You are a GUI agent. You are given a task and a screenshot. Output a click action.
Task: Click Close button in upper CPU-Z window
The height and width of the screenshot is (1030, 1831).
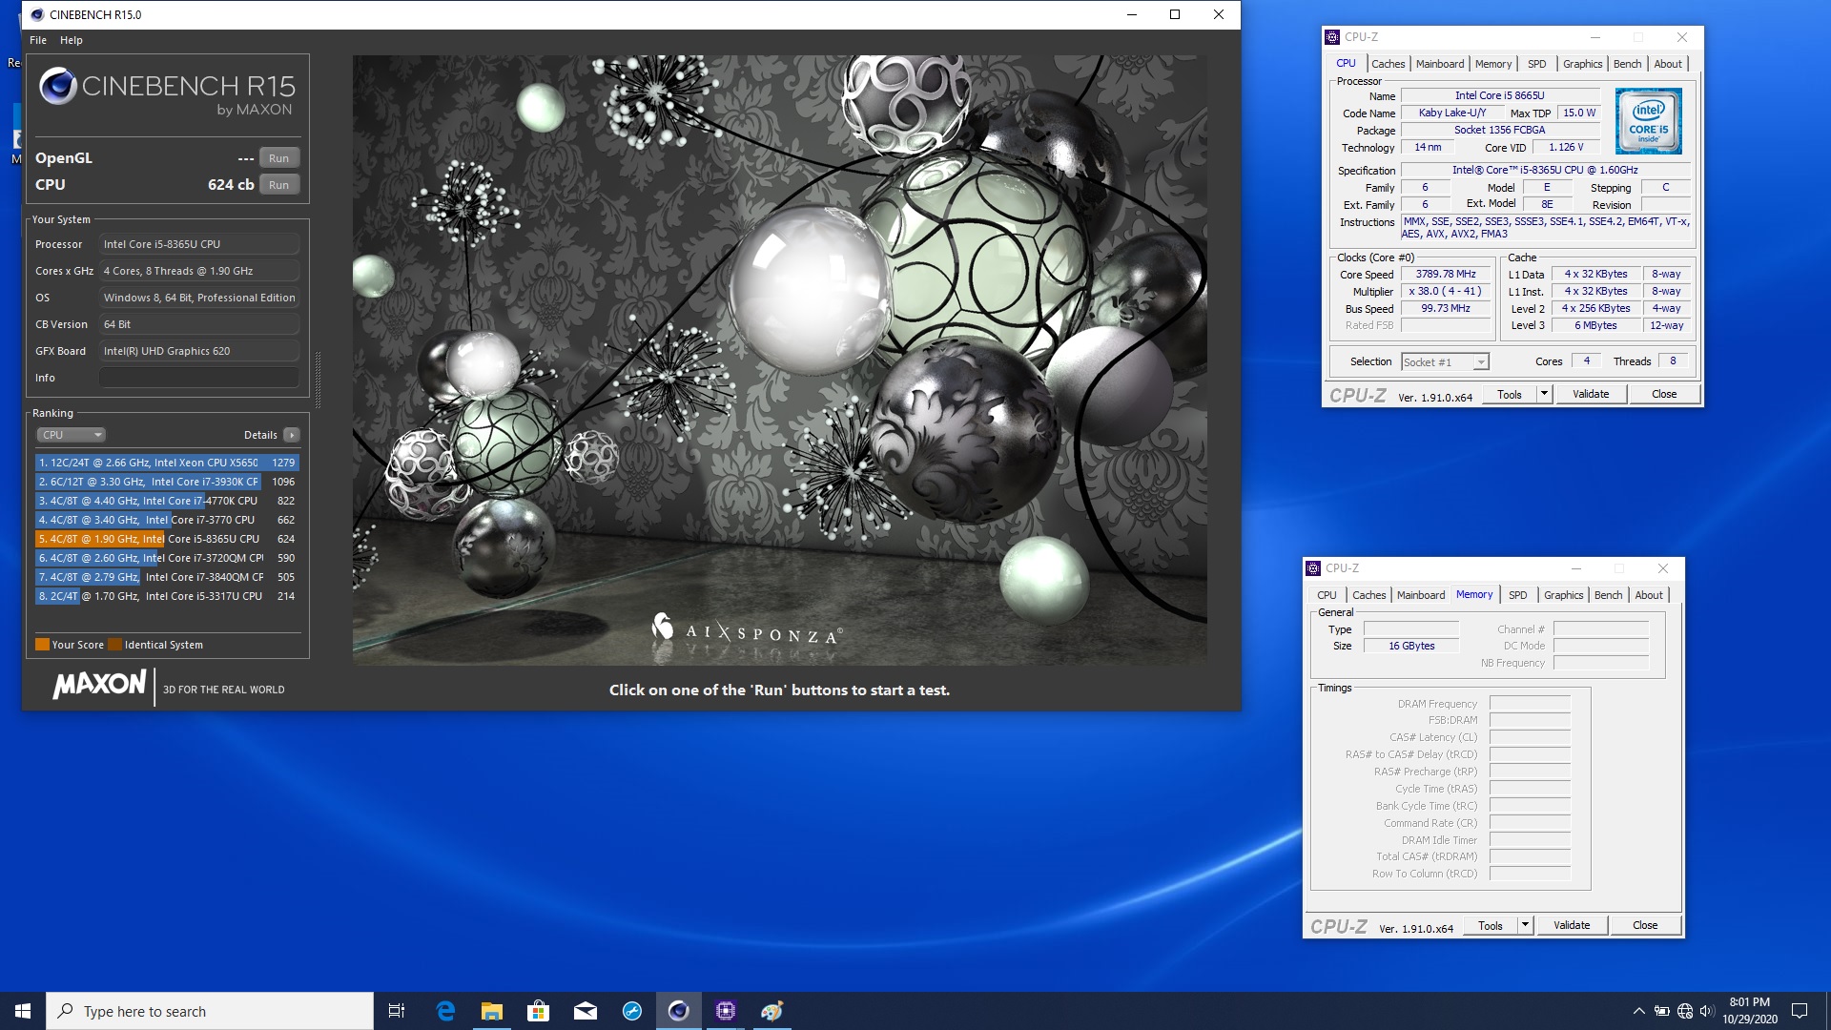coord(1663,395)
